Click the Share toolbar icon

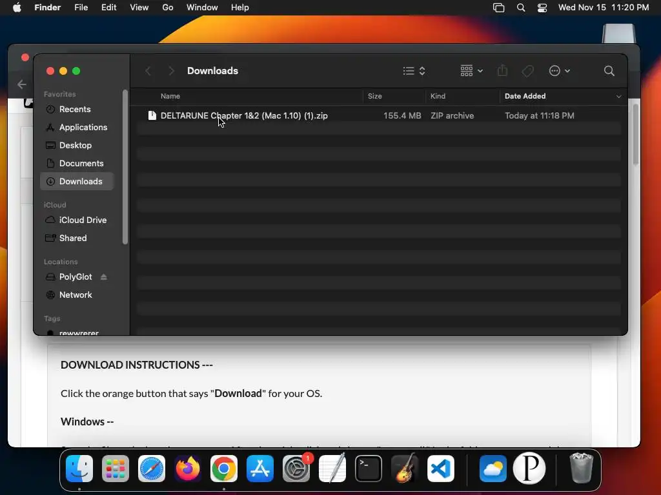502,71
